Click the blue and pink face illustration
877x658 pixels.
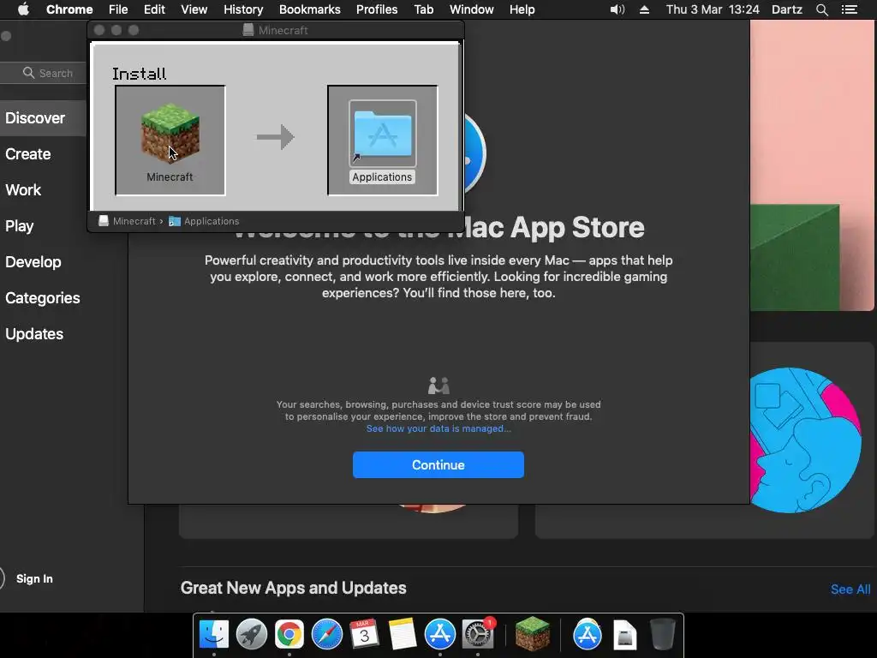click(805, 440)
